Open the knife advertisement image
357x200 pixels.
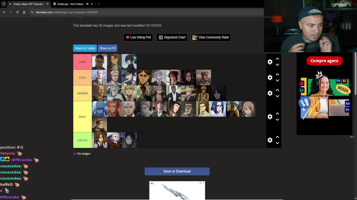(177, 191)
